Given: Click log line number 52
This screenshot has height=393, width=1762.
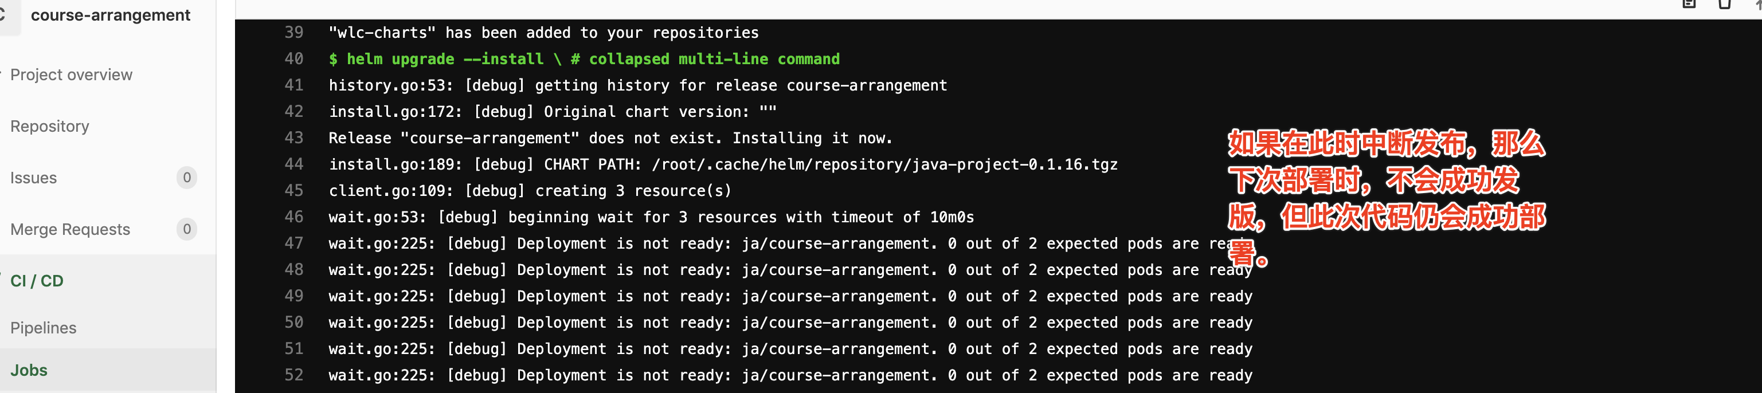Looking at the screenshot, I should (x=294, y=375).
